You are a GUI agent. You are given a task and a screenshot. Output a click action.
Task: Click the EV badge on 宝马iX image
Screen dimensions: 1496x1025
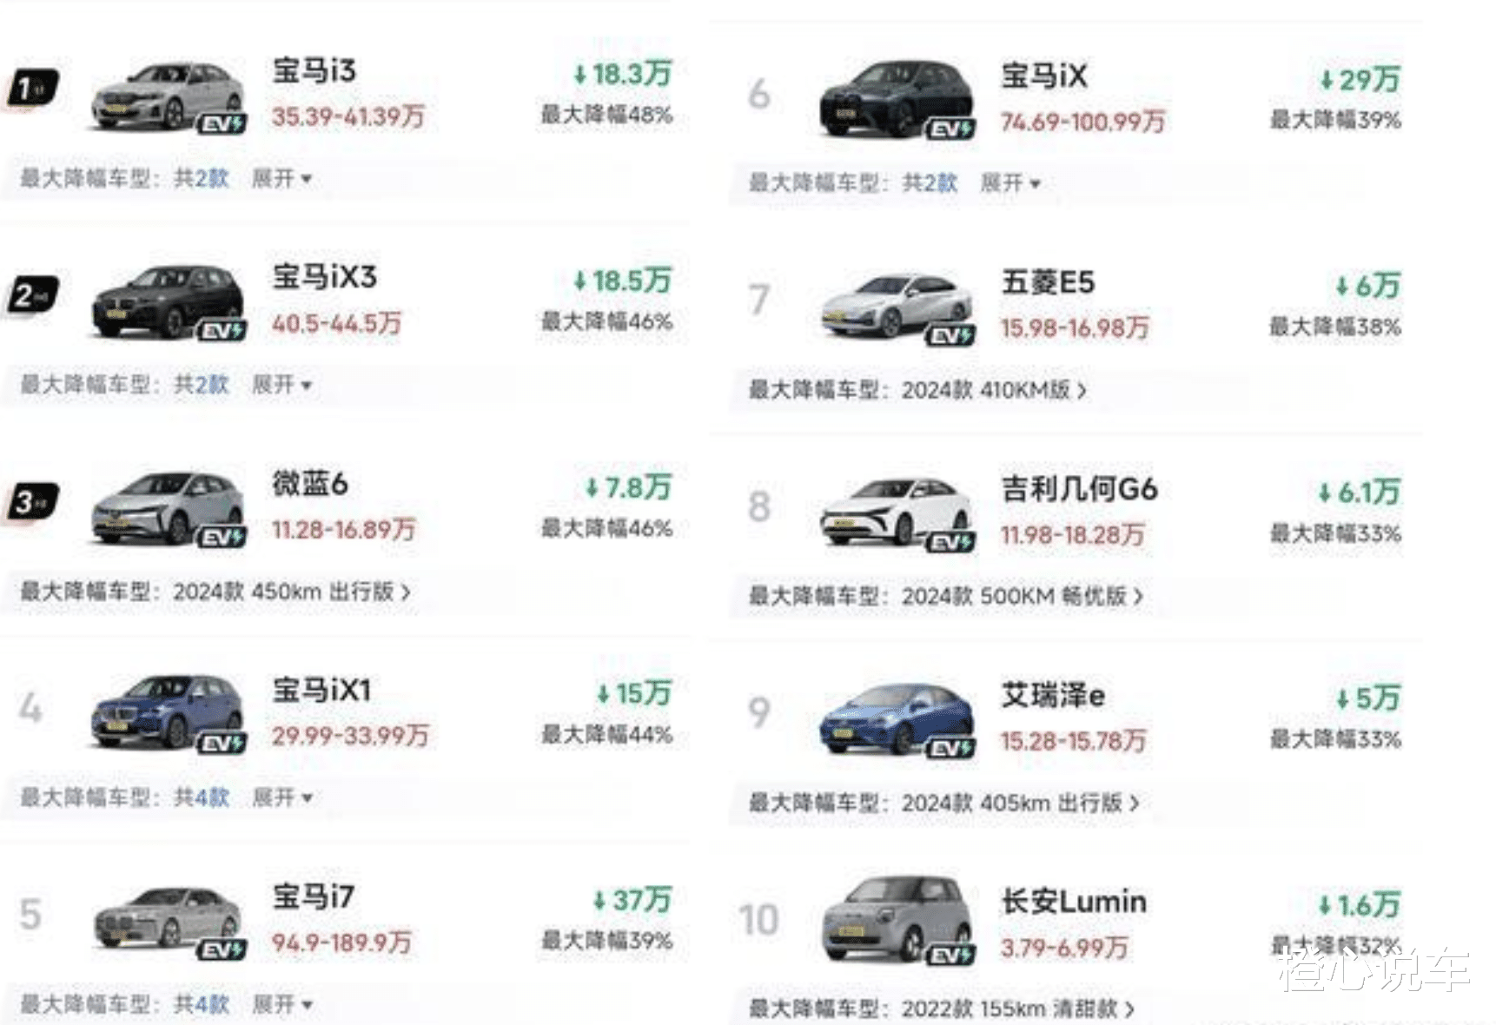(950, 129)
